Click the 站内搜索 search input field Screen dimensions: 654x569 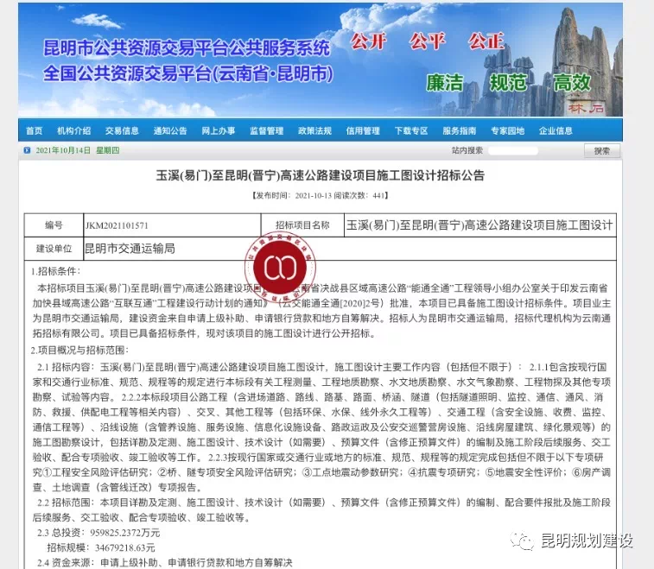click(x=513, y=150)
